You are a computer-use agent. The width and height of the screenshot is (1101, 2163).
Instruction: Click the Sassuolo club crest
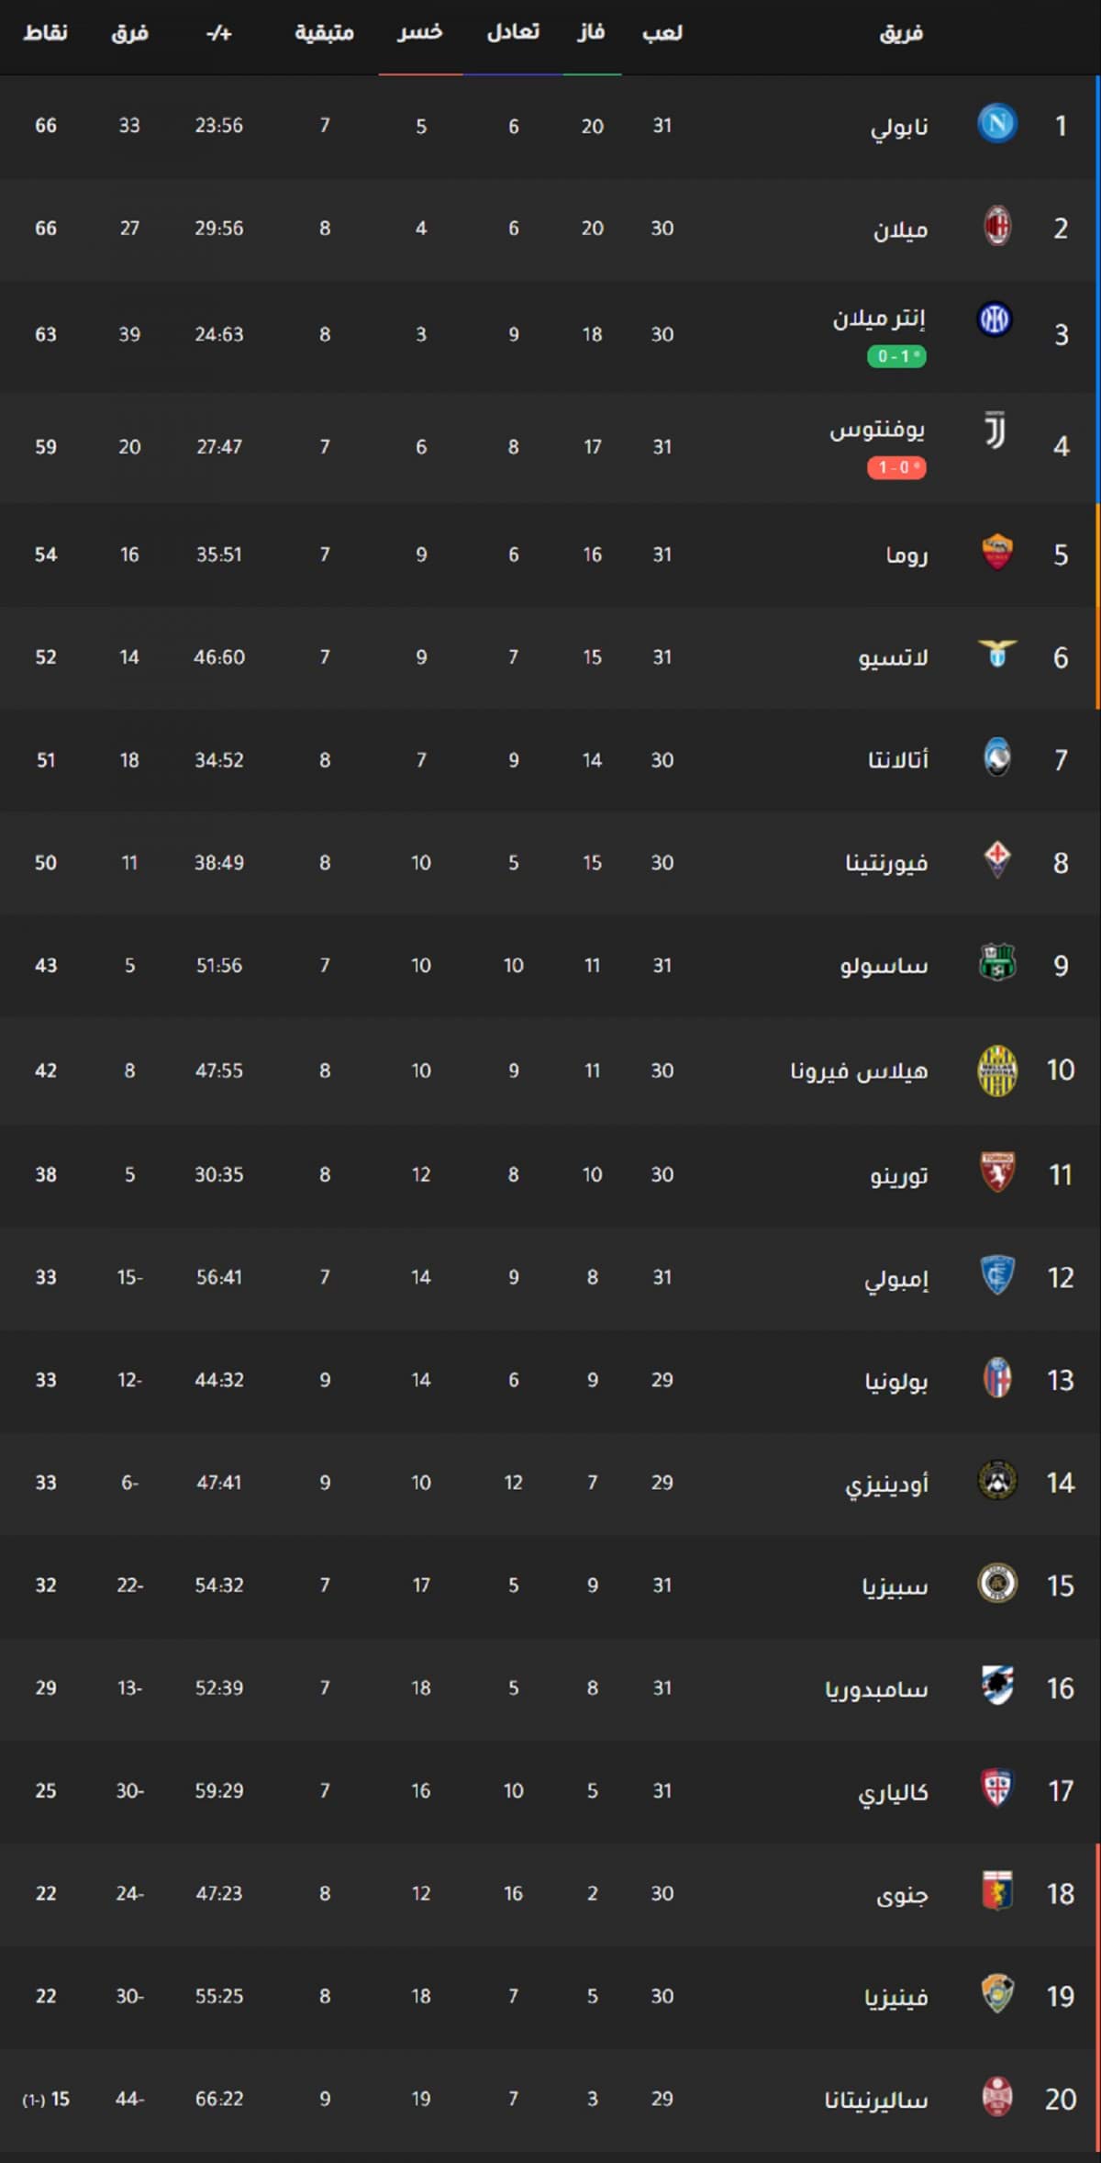click(x=996, y=964)
